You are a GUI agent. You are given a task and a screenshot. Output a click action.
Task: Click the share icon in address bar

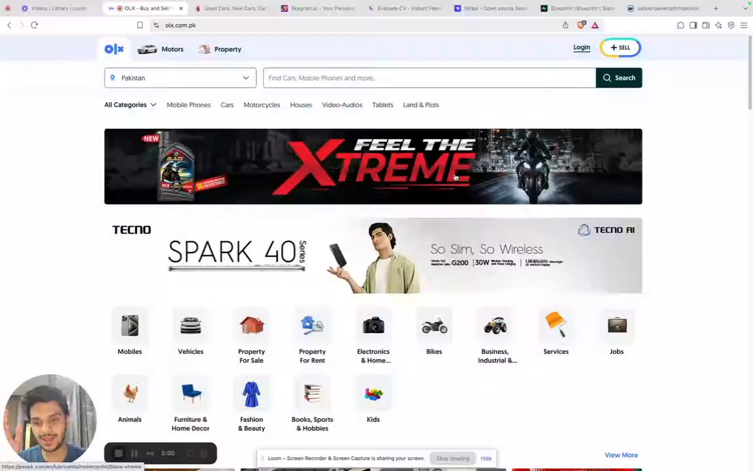tap(565, 25)
